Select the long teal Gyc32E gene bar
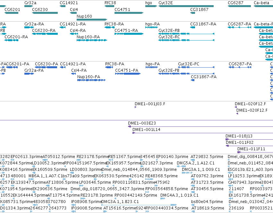Image resolution: width=273 pixels, height=213 pixels. click(x=186, y=6)
